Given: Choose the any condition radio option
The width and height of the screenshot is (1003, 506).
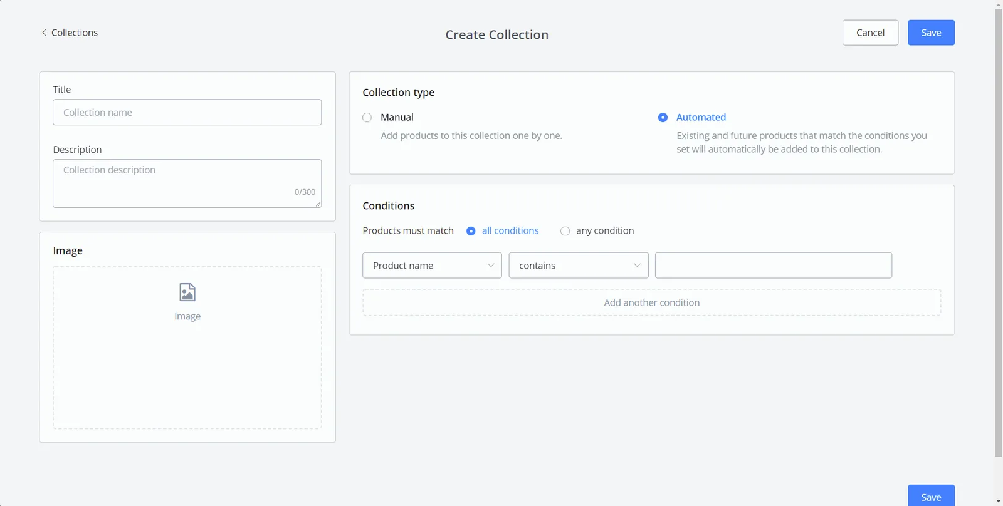Looking at the screenshot, I should pos(565,231).
